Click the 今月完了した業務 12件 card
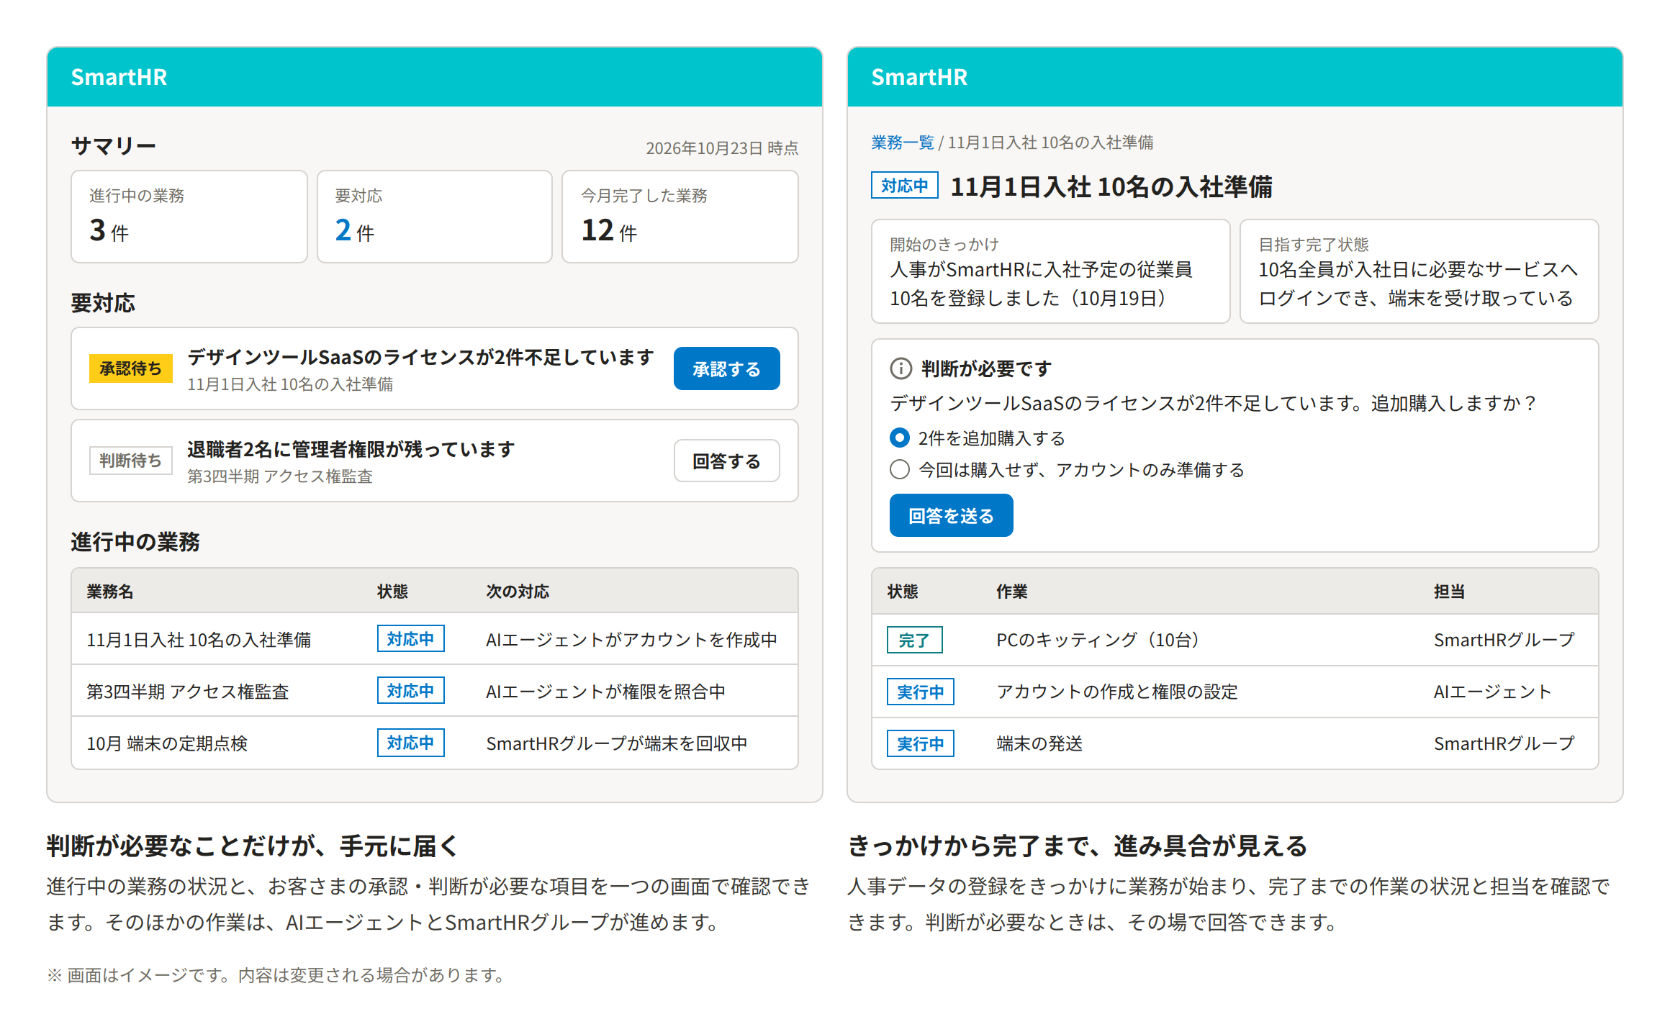This screenshot has height=1032, width=1670. [680, 217]
